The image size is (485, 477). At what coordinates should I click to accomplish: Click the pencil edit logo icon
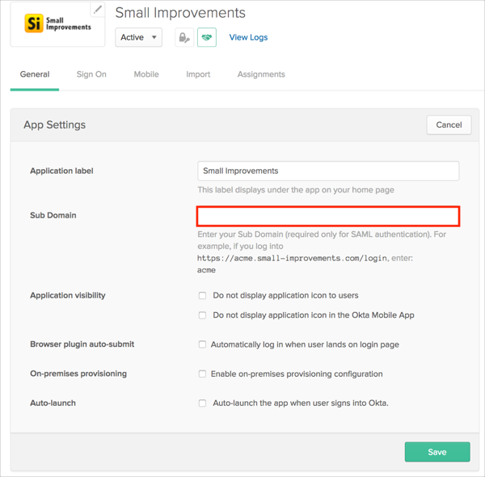pyautogui.click(x=98, y=11)
